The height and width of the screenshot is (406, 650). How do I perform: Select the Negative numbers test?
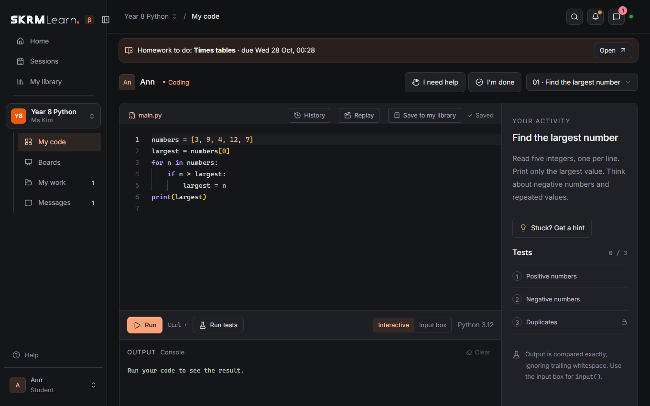569,299
